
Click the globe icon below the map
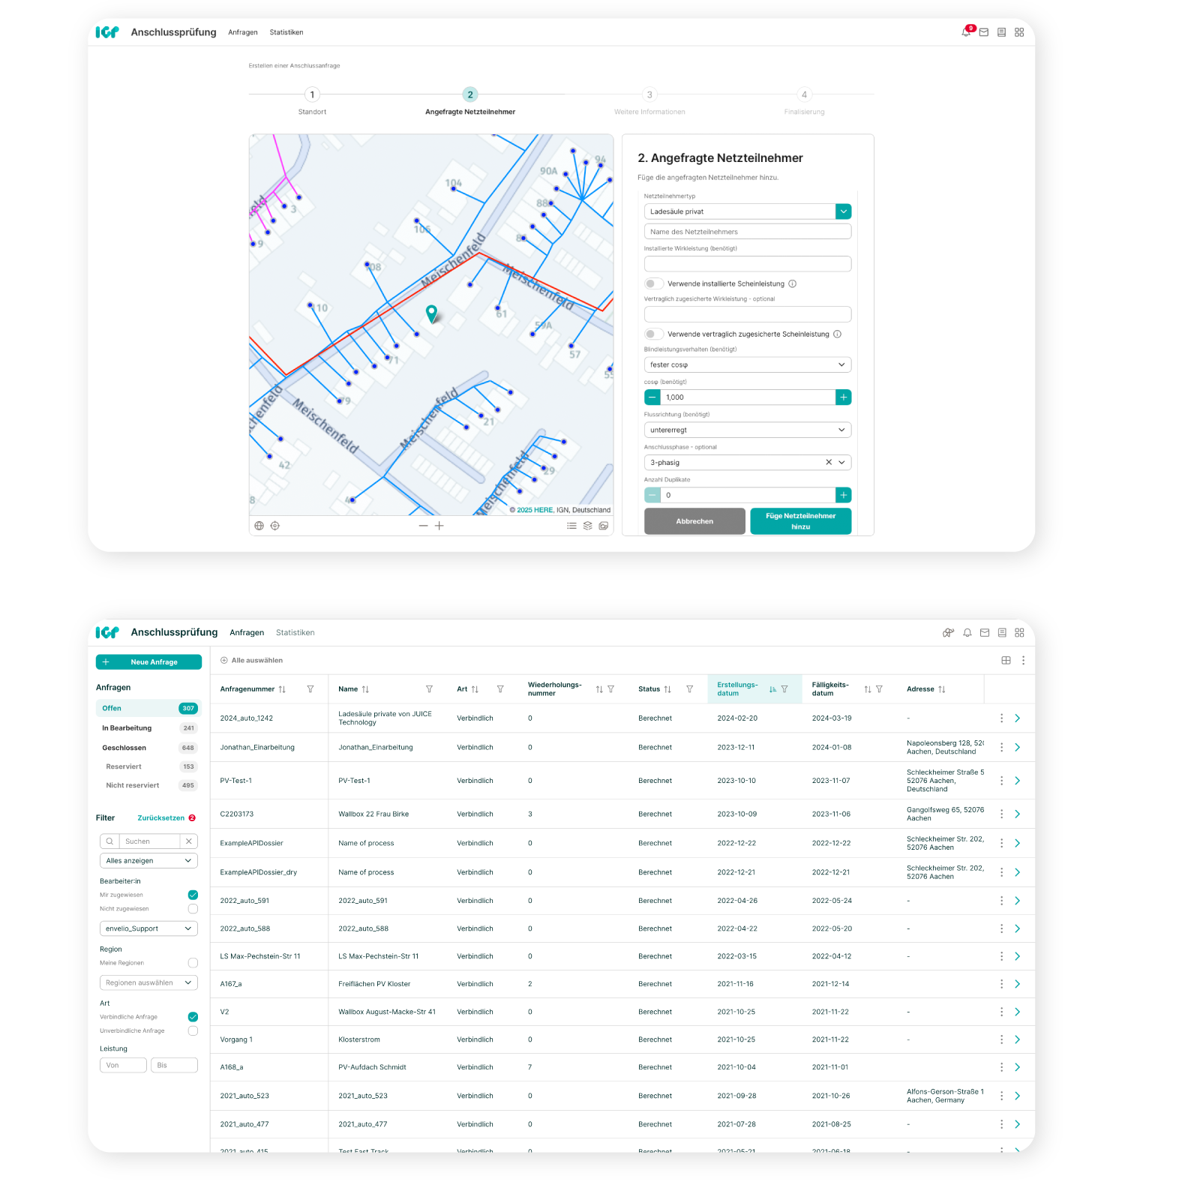point(259,526)
